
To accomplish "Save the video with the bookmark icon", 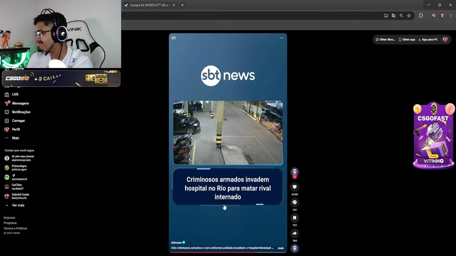I will pos(295,218).
